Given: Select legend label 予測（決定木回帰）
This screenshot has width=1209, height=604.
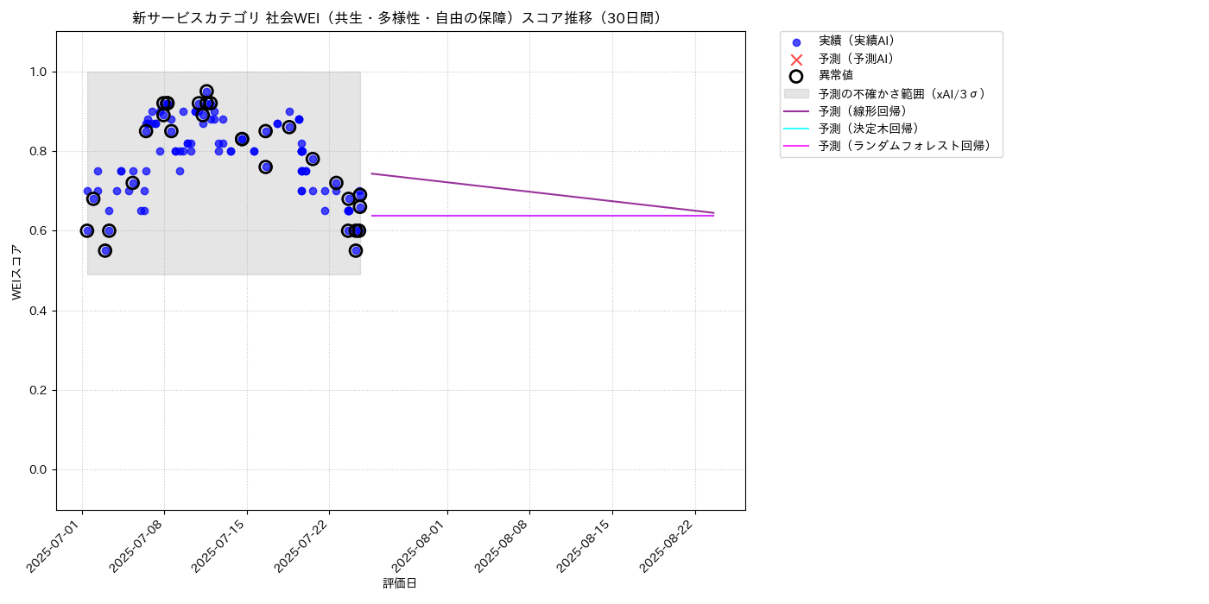Looking at the screenshot, I should click(x=869, y=129).
